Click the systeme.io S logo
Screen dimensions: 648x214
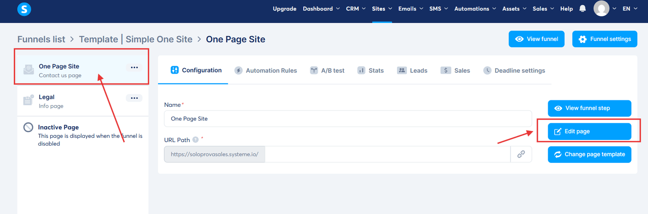click(x=24, y=9)
